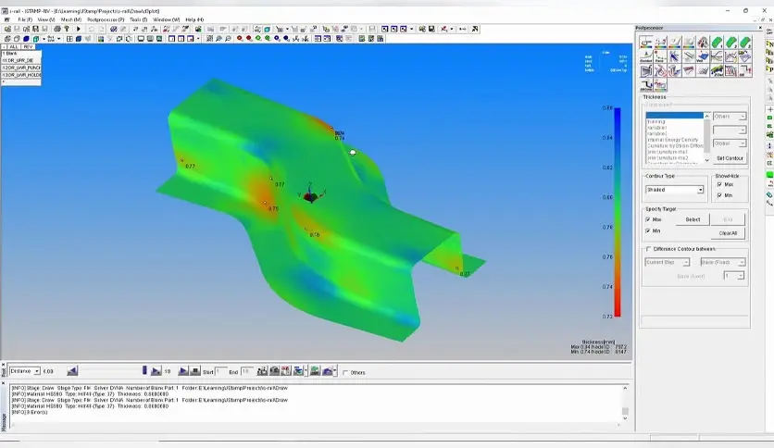Click the animation frame slider handle
This screenshot has height=448, width=774.
coord(144,371)
